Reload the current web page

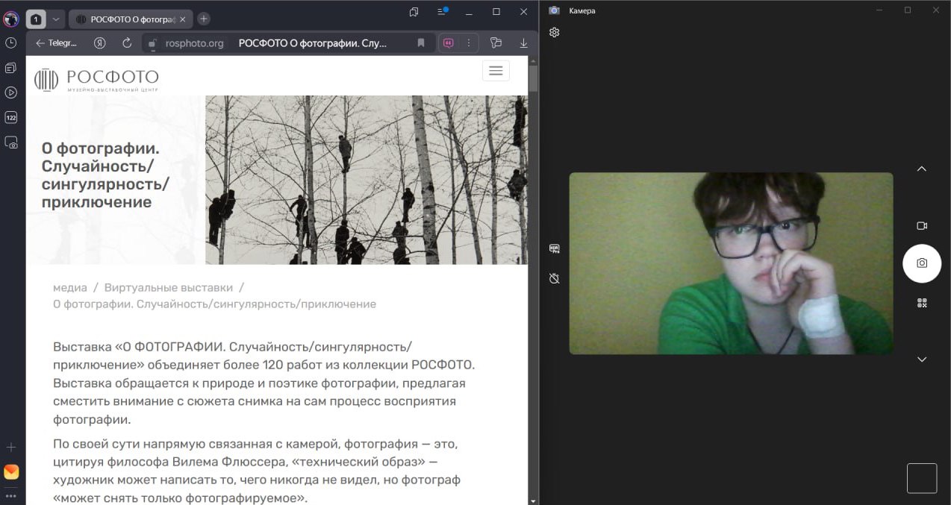pyautogui.click(x=127, y=43)
